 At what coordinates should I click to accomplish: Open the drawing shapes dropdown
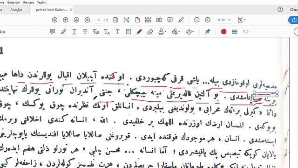(190, 32)
